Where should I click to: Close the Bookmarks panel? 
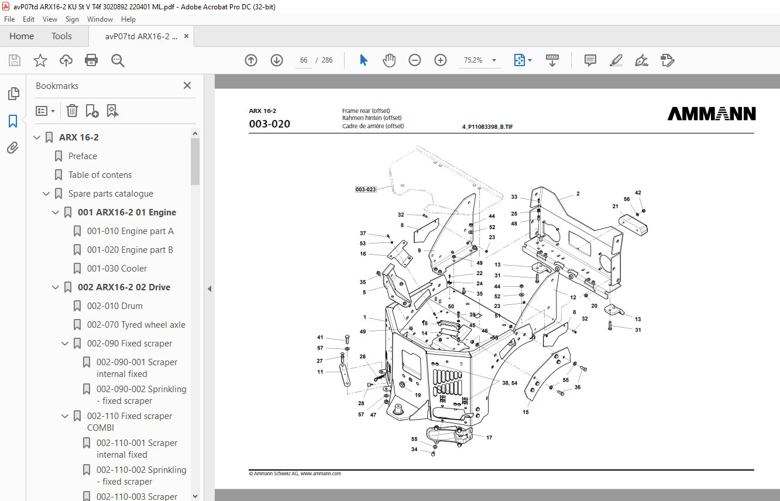187,85
